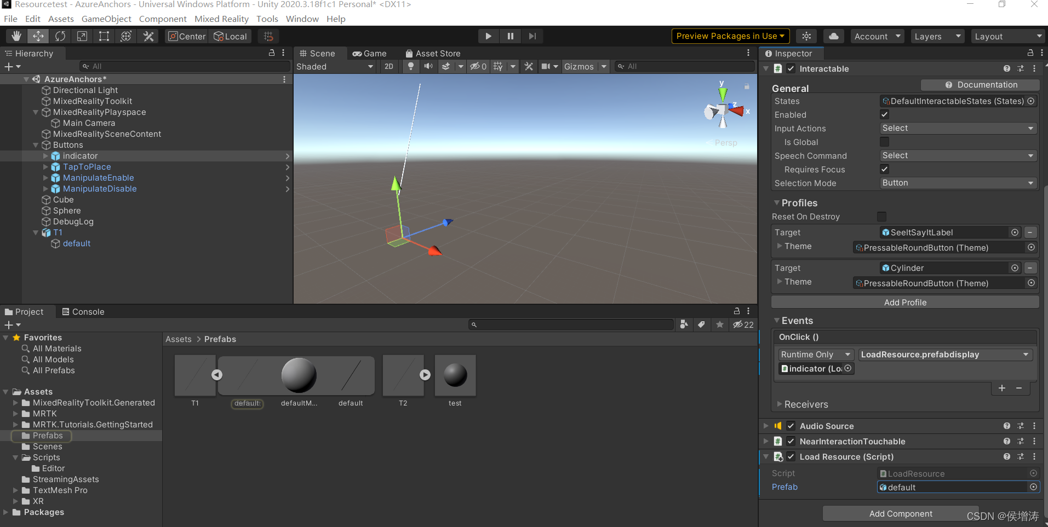Toggle hidden objects visibility in Scene
The height and width of the screenshot is (527, 1048).
(478, 66)
